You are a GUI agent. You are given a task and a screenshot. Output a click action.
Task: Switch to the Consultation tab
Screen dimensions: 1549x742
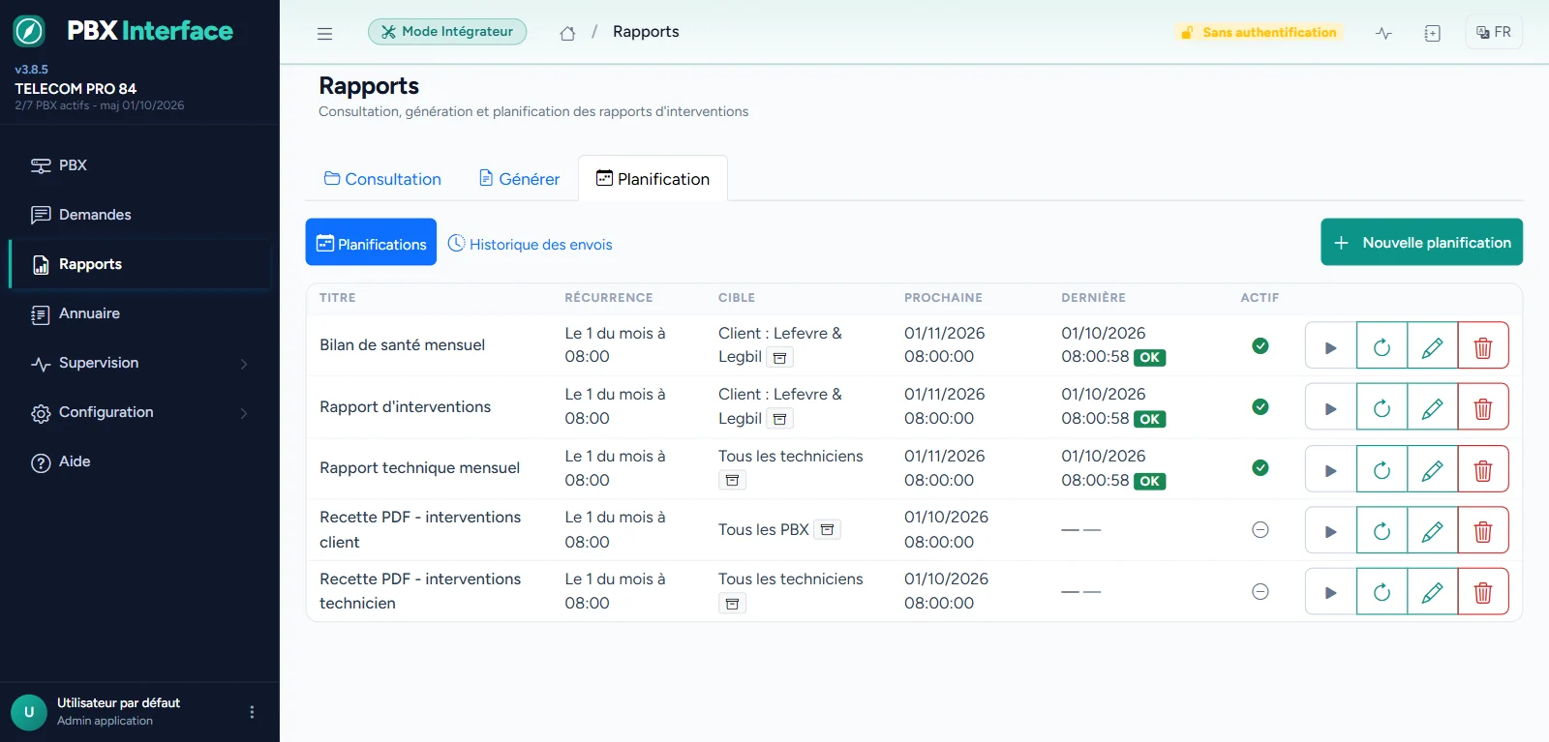coord(382,179)
